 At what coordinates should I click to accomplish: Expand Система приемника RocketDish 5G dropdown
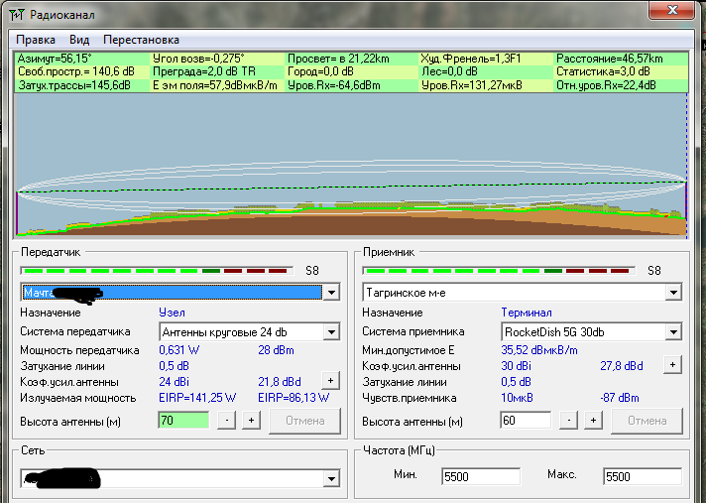tap(673, 331)
